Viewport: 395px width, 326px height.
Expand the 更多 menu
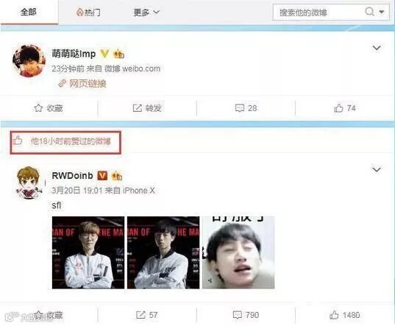[x=146, y=12]
